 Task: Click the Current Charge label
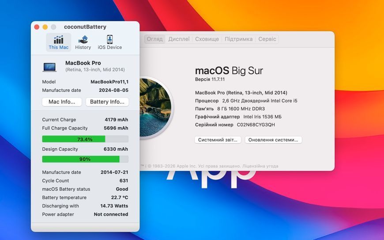tap(59, 120)
